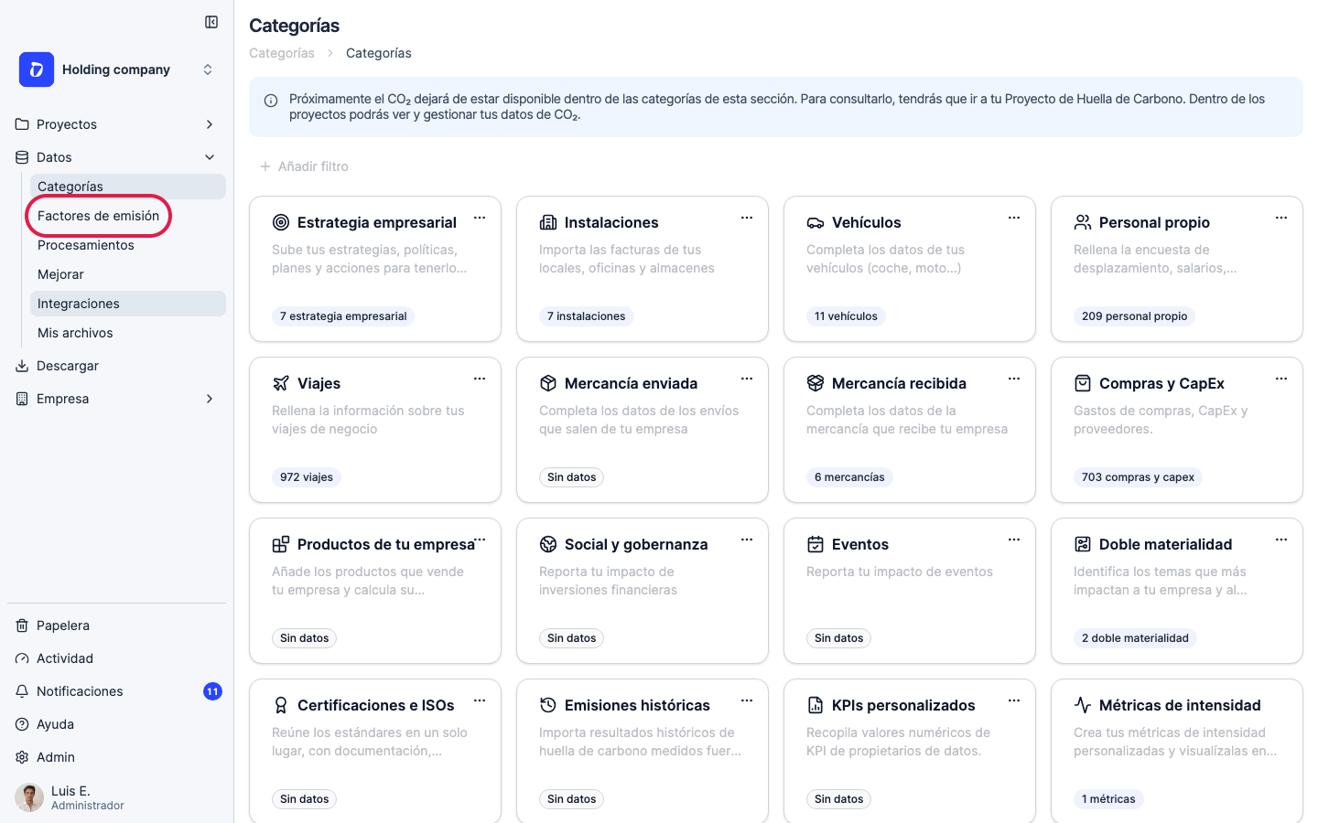Image resolution: width=1318 pixels, height=823 pixels.
Task: Click the 703 compras y capex tag
Action: click(x=1138, y=477)
